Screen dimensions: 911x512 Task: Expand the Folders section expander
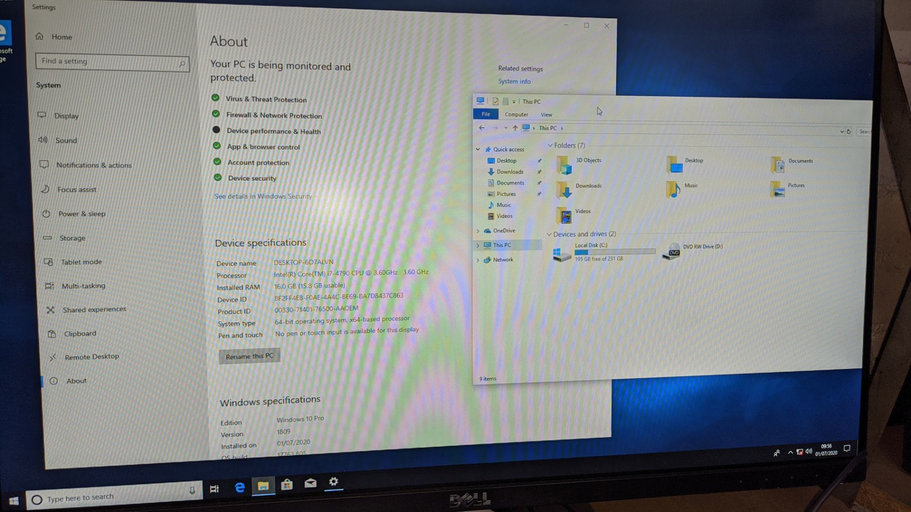(x=549, y=145)
